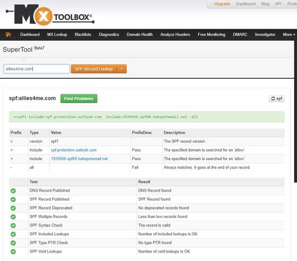Click the green check for DNS Record Published
297x261 pixels.
point(13,191)
